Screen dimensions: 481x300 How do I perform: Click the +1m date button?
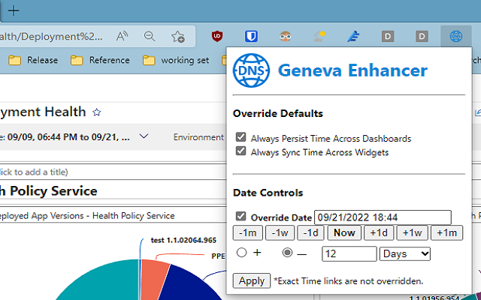[446, 233]
